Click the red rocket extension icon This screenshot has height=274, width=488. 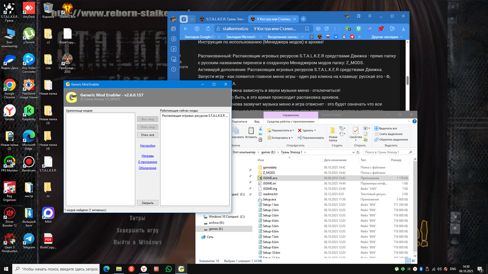tap(380, 29)
